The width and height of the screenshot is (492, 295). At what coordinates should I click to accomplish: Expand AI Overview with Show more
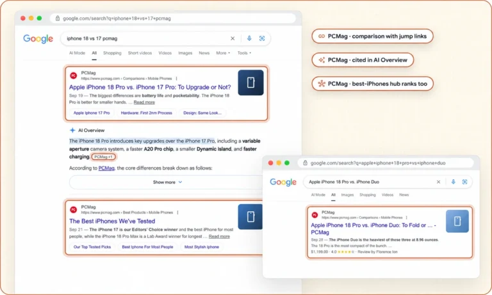(167, 182)
